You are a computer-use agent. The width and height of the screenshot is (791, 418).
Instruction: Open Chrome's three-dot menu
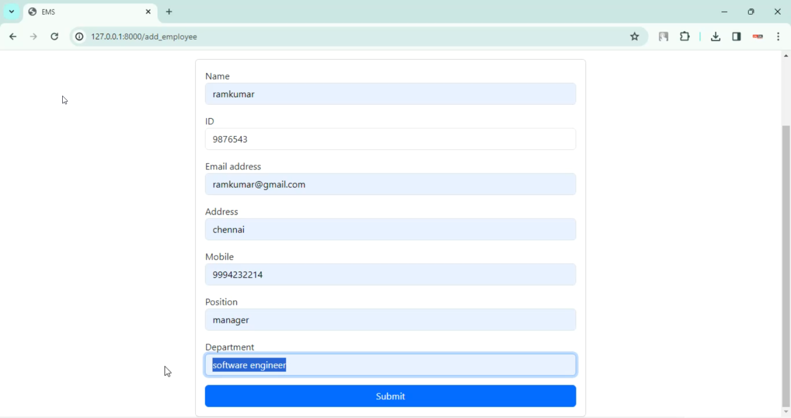pyautogui.click(x=778, y=37)
